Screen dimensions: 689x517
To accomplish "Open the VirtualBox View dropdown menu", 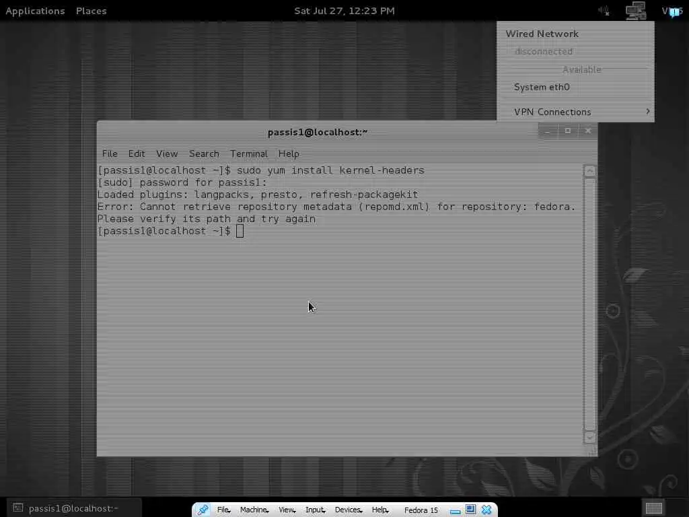I will [287, 510].
